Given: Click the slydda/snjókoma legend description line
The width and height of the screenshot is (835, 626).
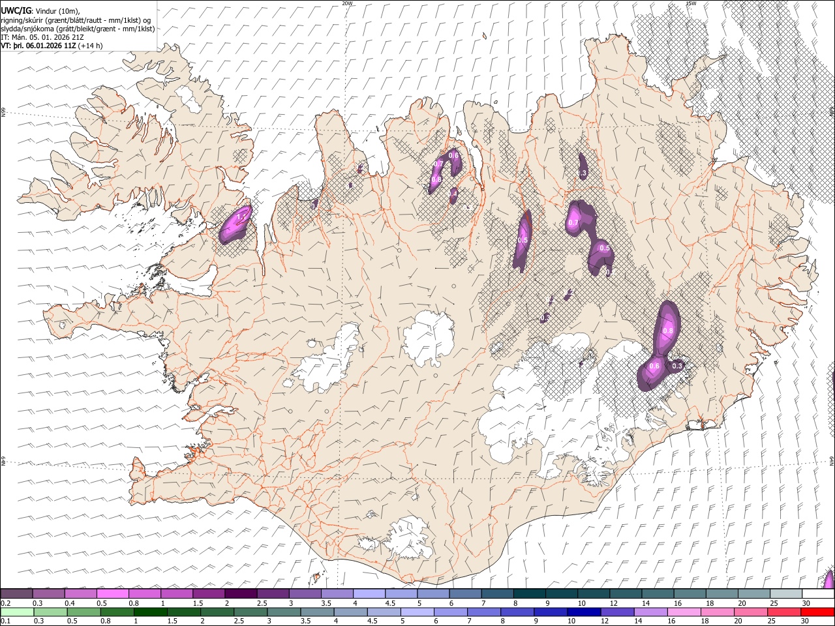Looking at the screenshot, I should pyautogui.click(x=78, y=29).
